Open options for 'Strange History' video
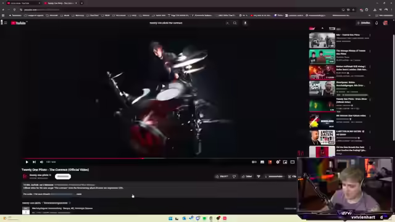 click(x=370, y=51)
